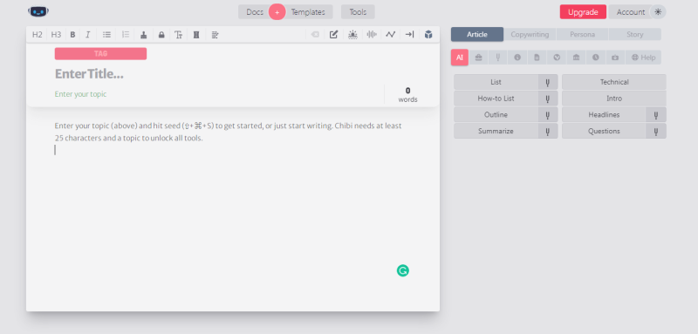
Task: Click the column icon in toolbar
Action: click(196, 35)
